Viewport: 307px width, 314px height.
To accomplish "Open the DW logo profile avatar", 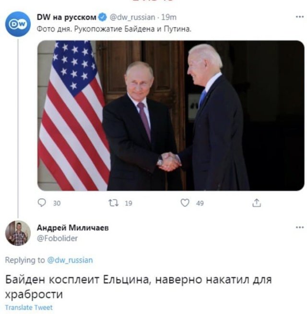I will 18,24.
